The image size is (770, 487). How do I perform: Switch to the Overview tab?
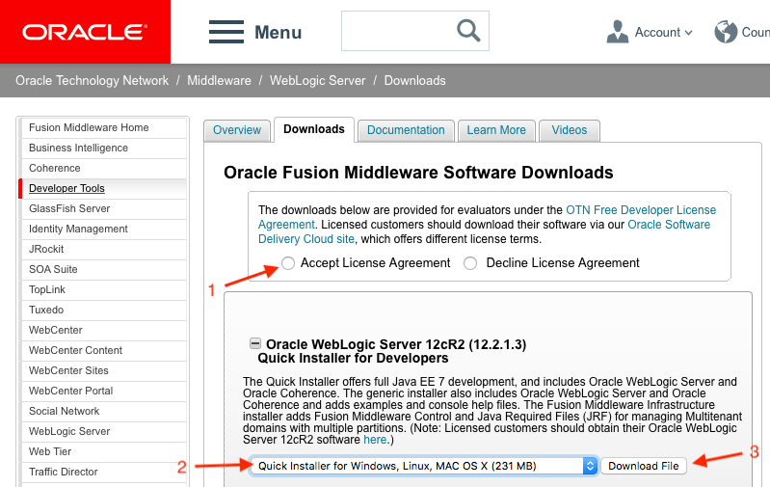point(237,130)
